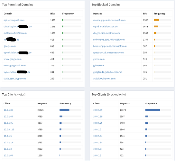This screenshot has width=175, height=161.
Task: Click the Top Clients (total) heading
Action: click(x=14, y=95)
